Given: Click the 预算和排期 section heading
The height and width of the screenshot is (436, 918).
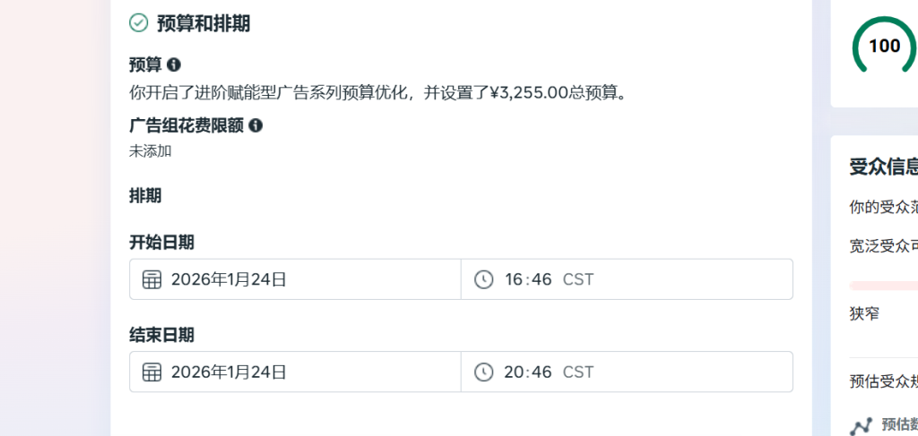Looking at the screenshot, I should [x=204, y=24].
